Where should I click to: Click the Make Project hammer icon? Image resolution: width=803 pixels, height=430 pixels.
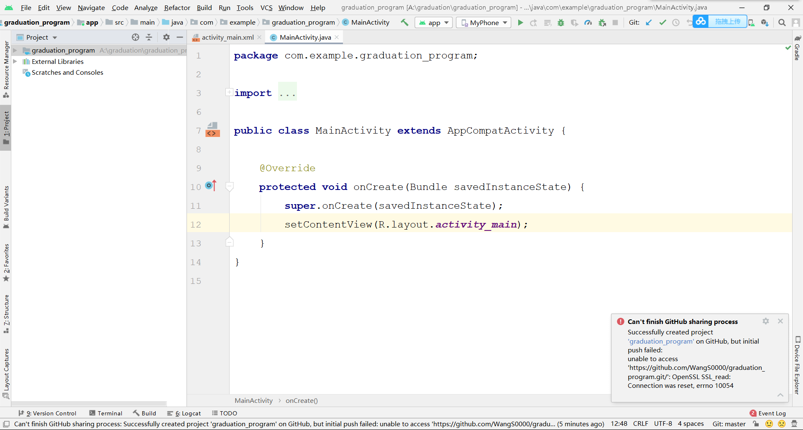pyautogui.click(x=404, y=23)
